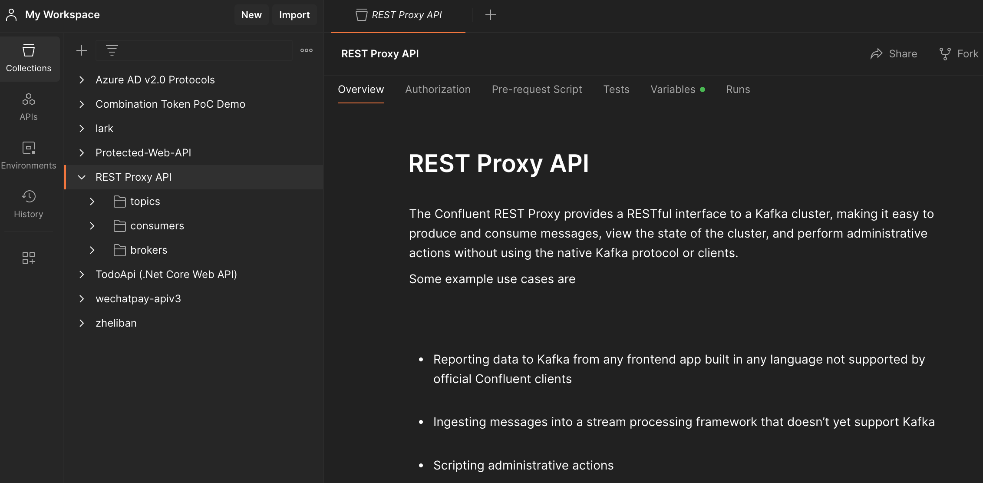
Task: Open the Environments sidebar panel
Action: (29, 155)
